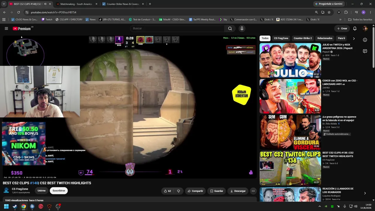
Task: Open the Todos los favoritos folder
Action: (360, 20)
